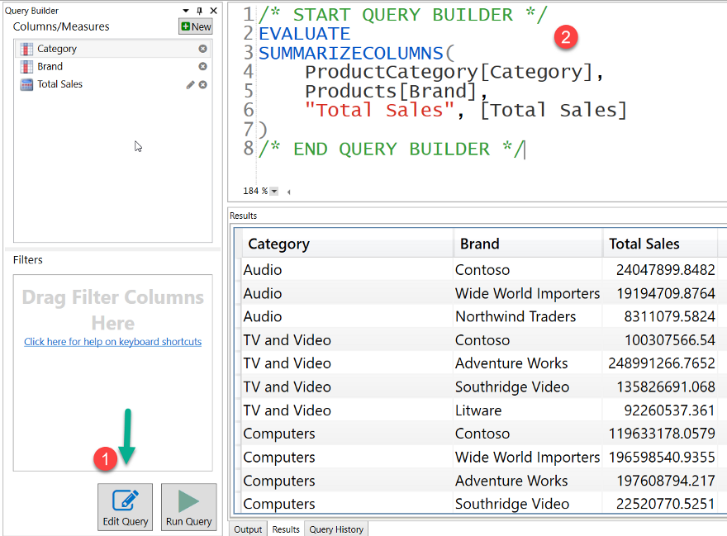Open keyboard shortcuts help link
The image size is (727, 536).
pos(112,342)
